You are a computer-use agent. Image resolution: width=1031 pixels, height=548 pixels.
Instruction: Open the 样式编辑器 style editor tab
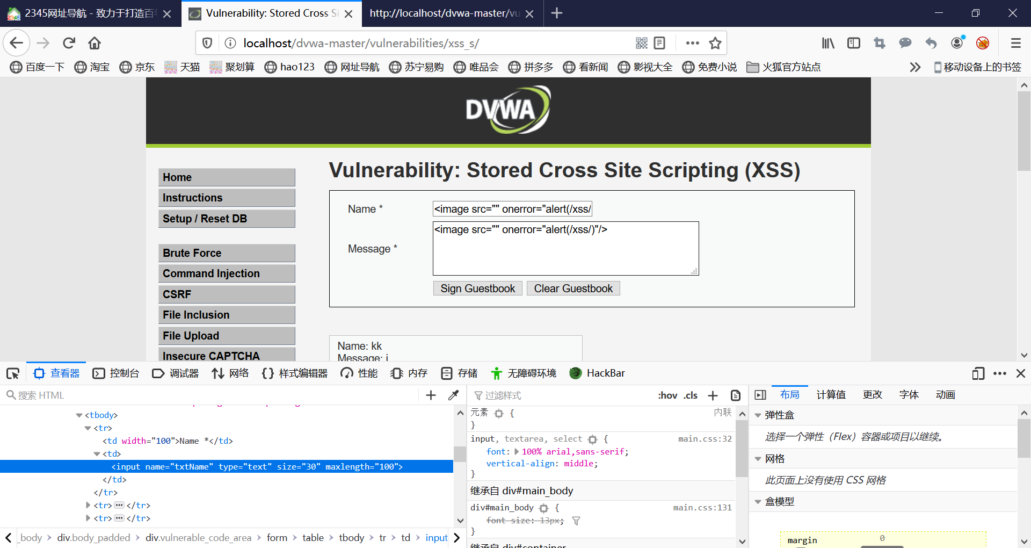click(295, 373)
